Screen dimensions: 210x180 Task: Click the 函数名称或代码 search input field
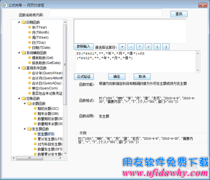coord(106,13)
